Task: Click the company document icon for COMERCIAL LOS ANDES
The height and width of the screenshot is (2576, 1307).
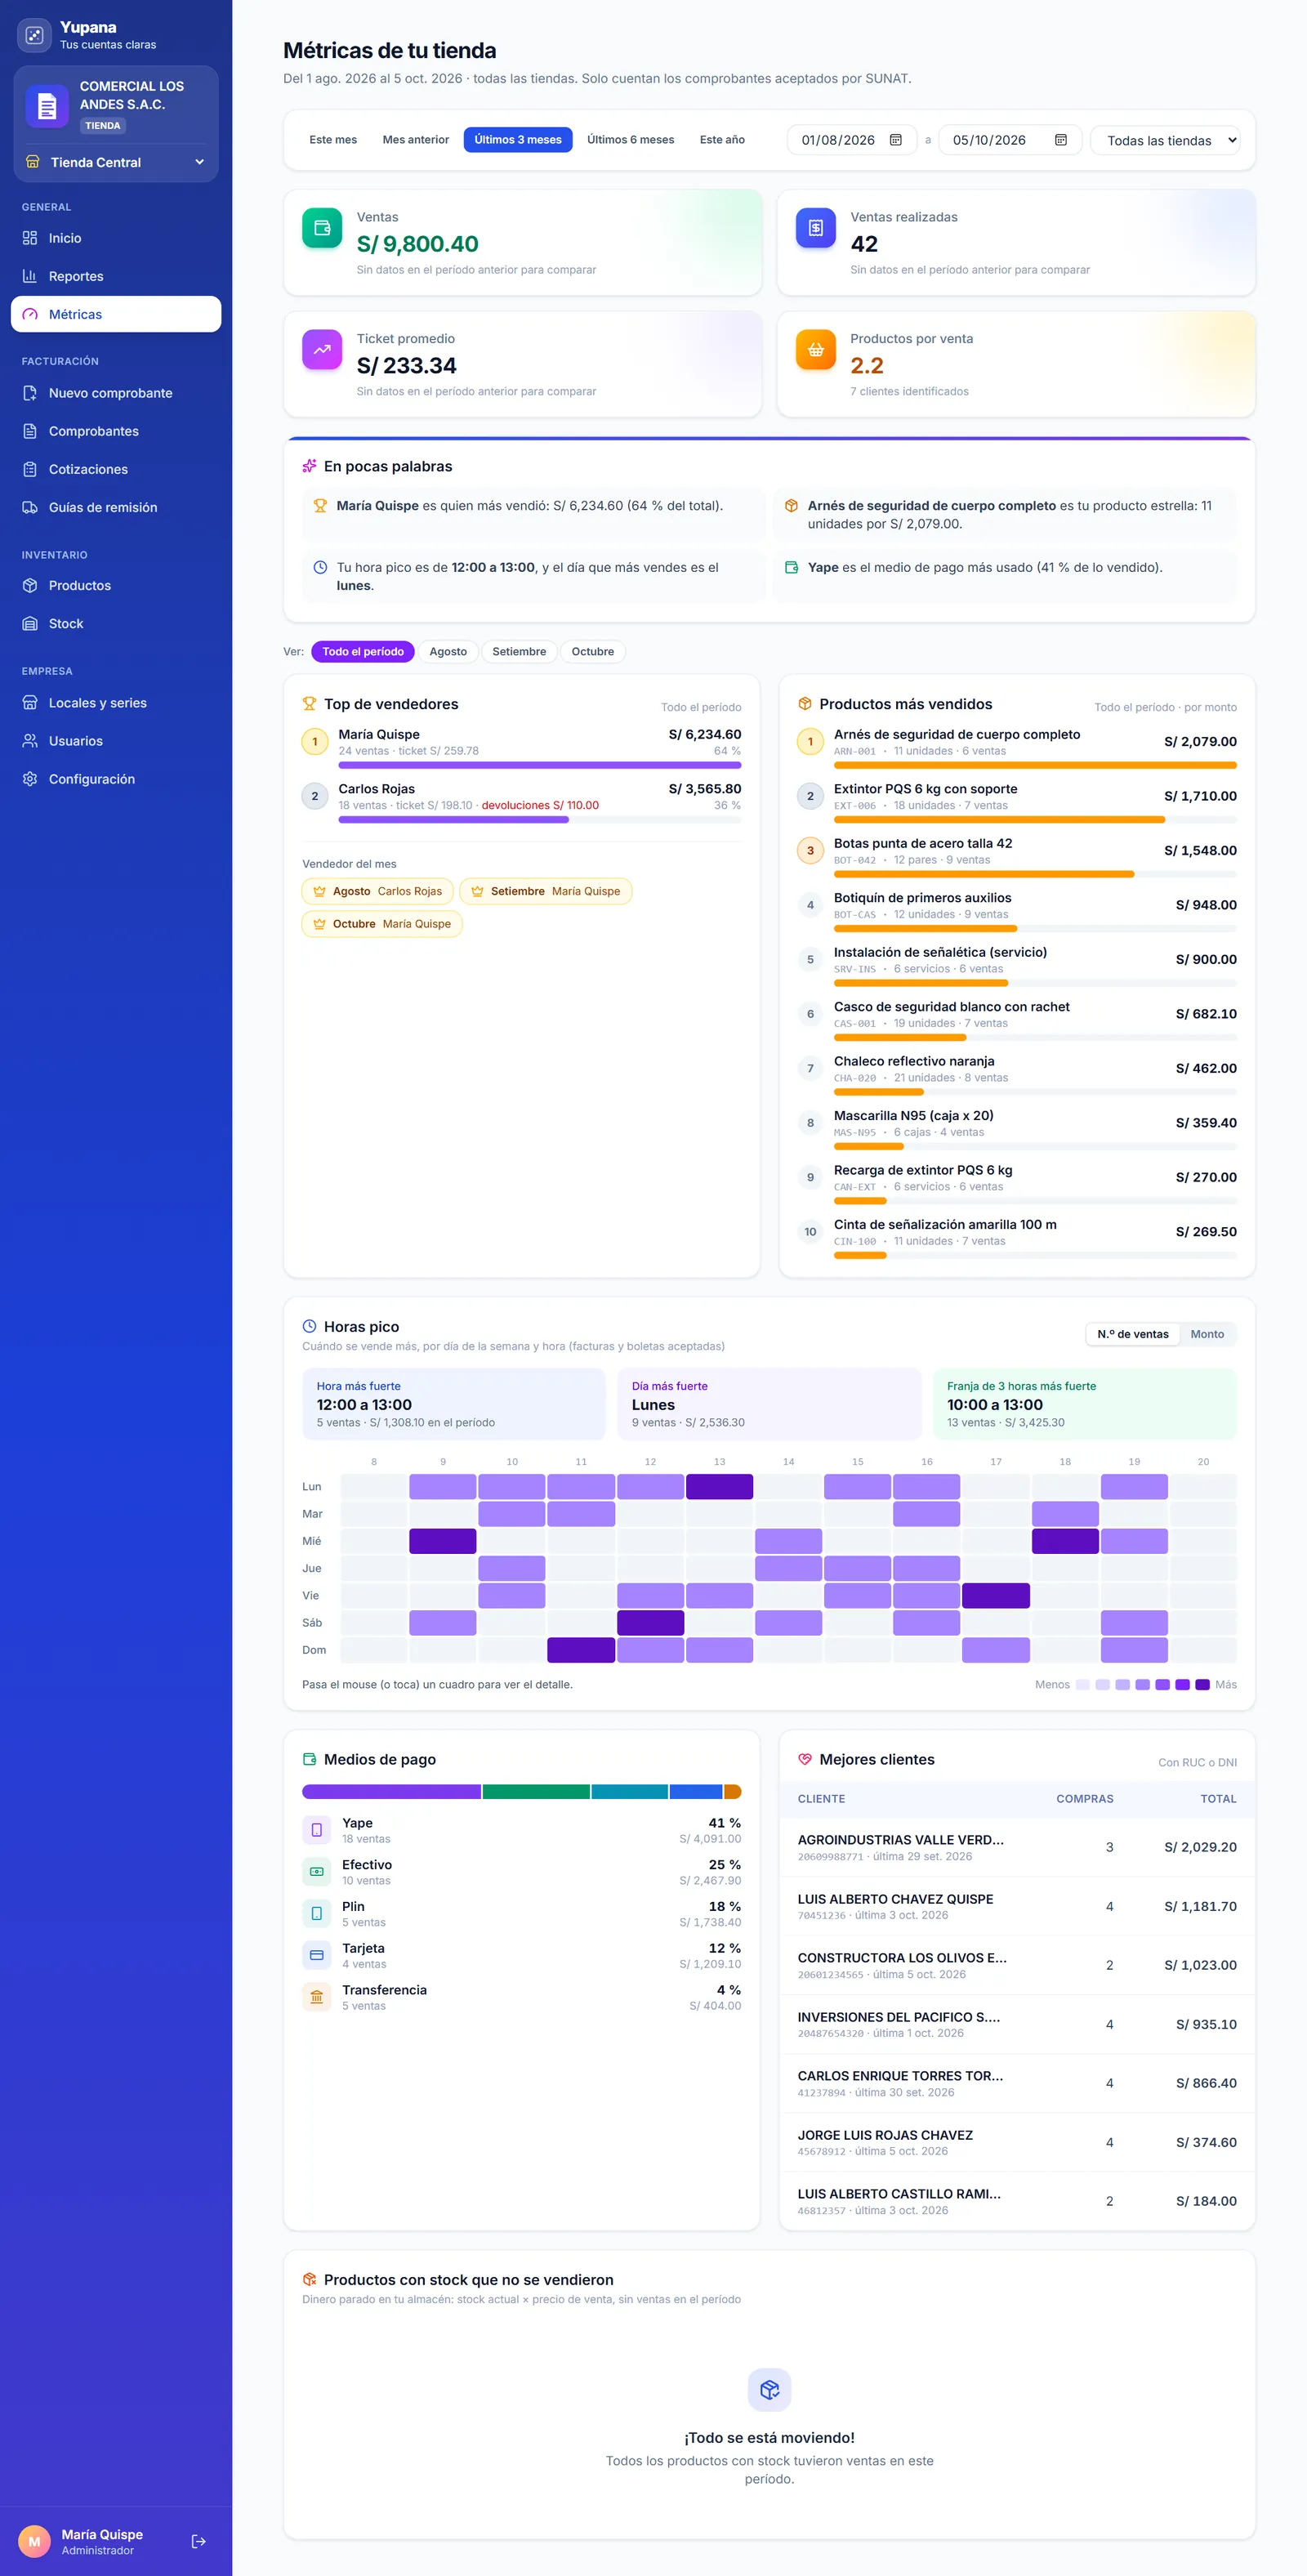Action: pos(46,105)
